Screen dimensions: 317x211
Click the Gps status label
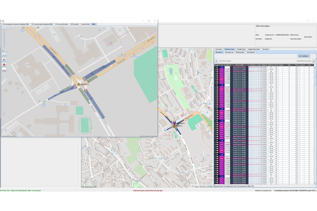(308, 37)
